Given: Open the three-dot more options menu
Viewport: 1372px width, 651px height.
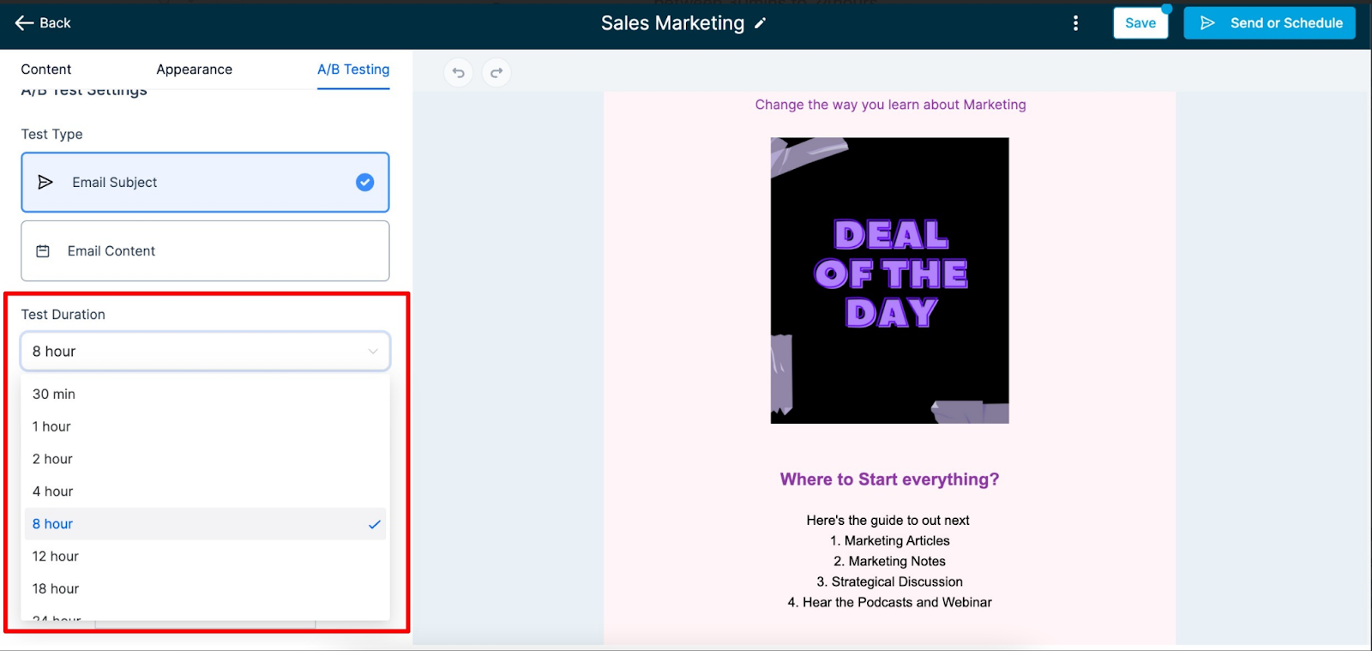Looking at the screenshot, I should coord(1075,23).
